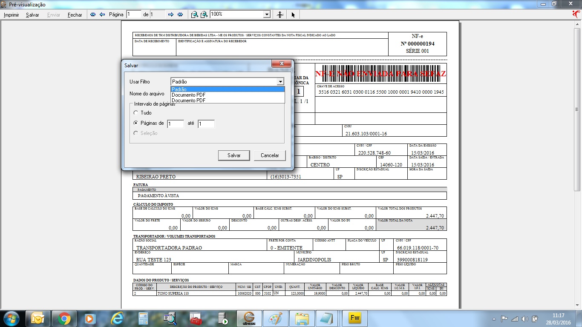Viewport: 582px width, 327px height.
Task: Launch Google Chrome from the taskbar
Action: [x=64, y=318]
